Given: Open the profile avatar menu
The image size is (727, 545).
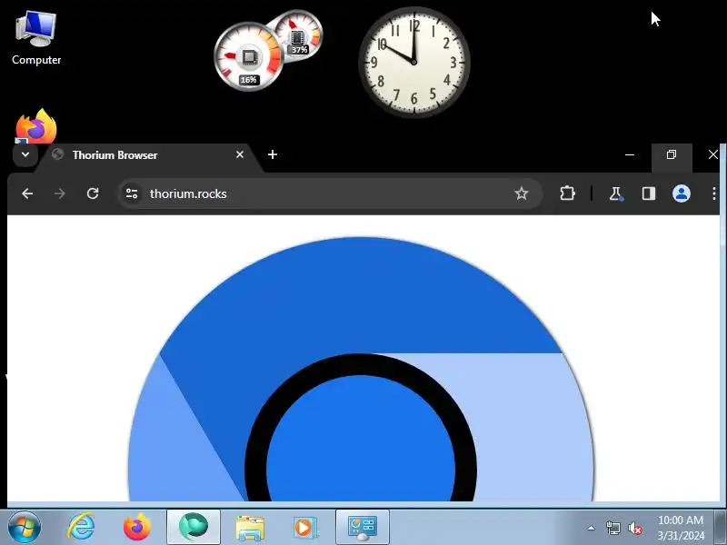Looking at the screenshot, I should tap(681, 193).
